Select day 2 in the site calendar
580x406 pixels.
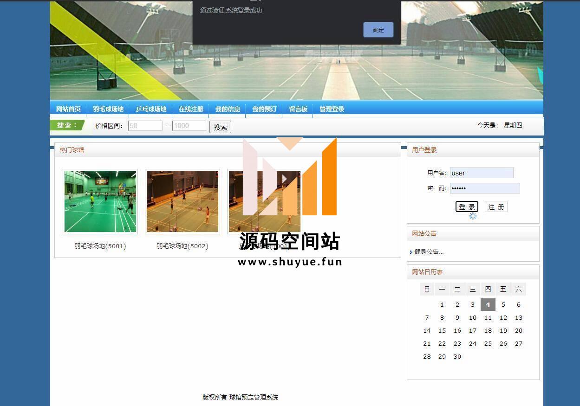click(457, 305)
